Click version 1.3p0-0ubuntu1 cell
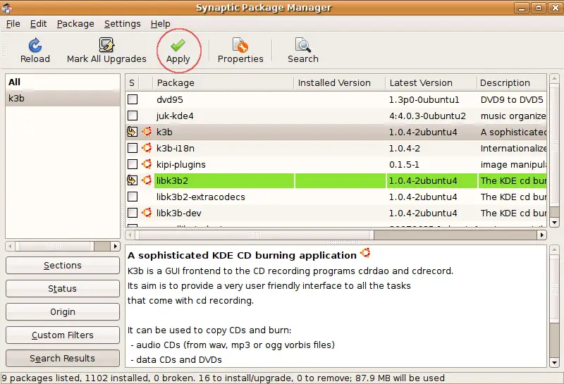564x384 pixels. tap(424, 99)
